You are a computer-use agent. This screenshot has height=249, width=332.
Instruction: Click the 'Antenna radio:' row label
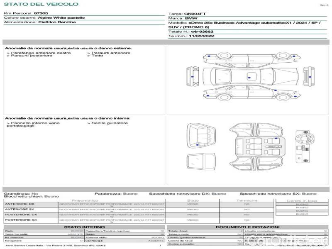coord(96,237)
